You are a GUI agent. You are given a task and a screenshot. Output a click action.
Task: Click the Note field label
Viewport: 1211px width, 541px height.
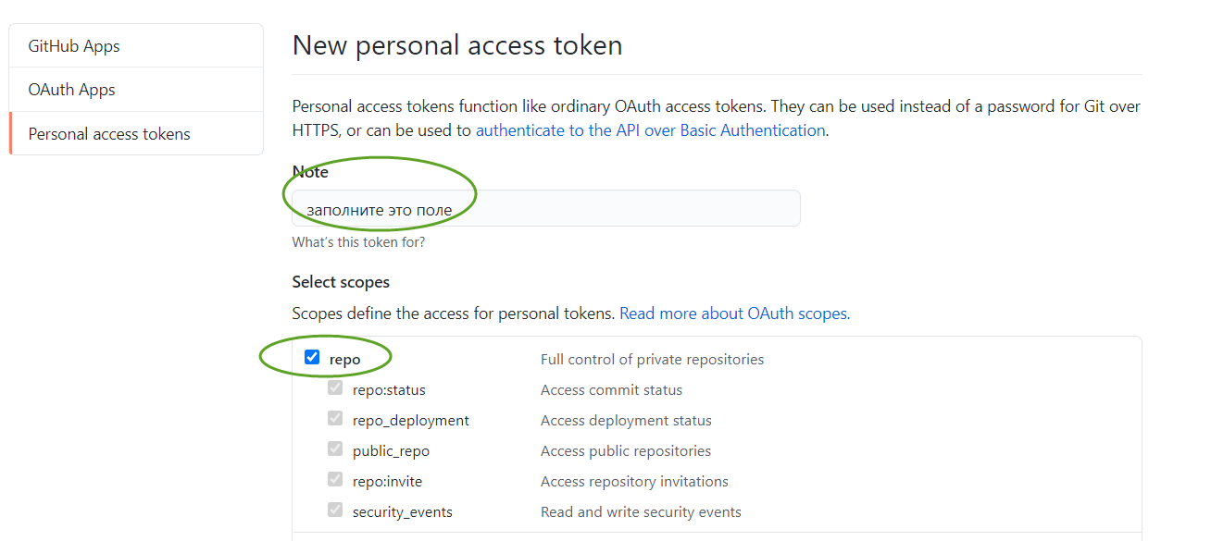[x=310, y=172]
